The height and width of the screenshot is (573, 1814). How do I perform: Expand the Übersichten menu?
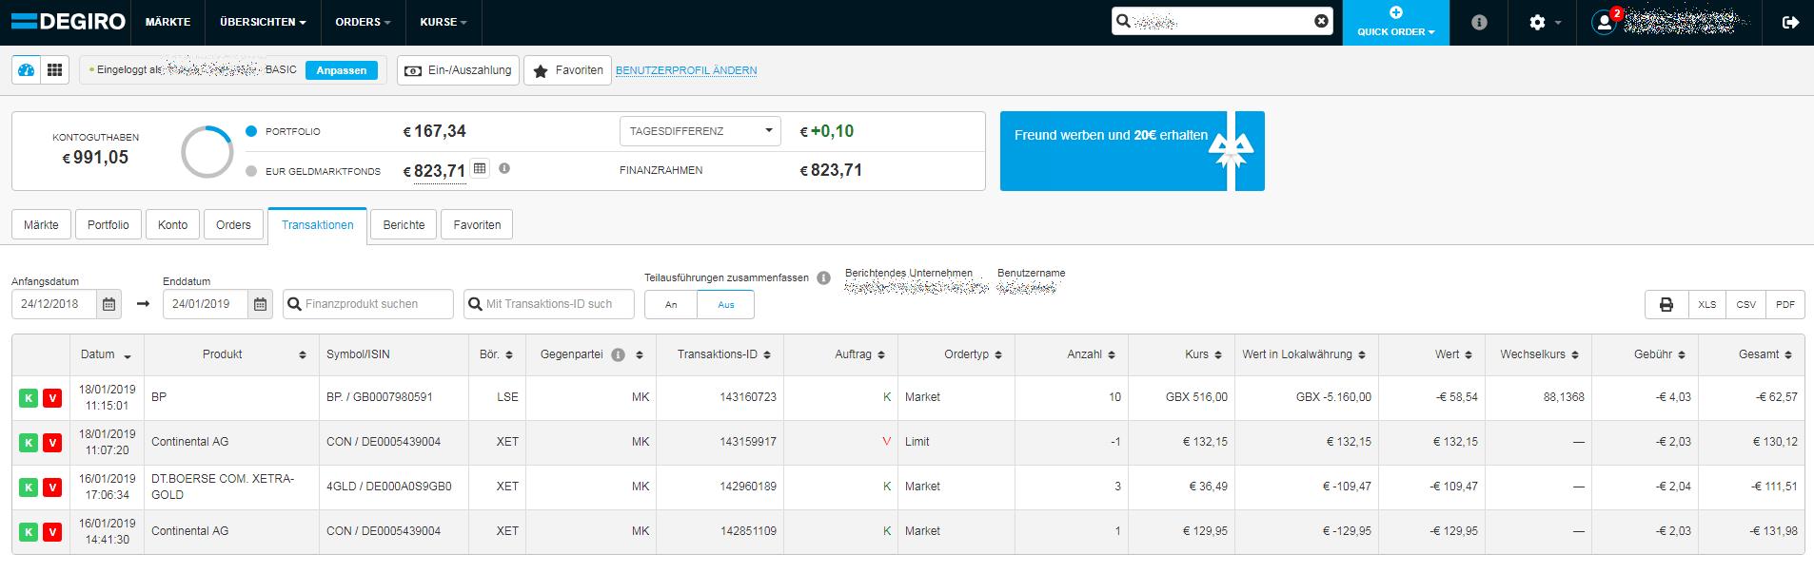pyautogui.click(x=263, y=22)
